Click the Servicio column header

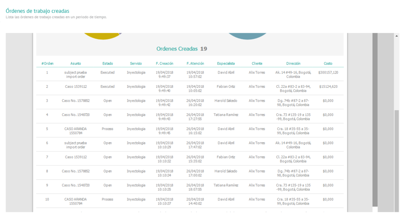pyautogui.click(x=136, y=63)
